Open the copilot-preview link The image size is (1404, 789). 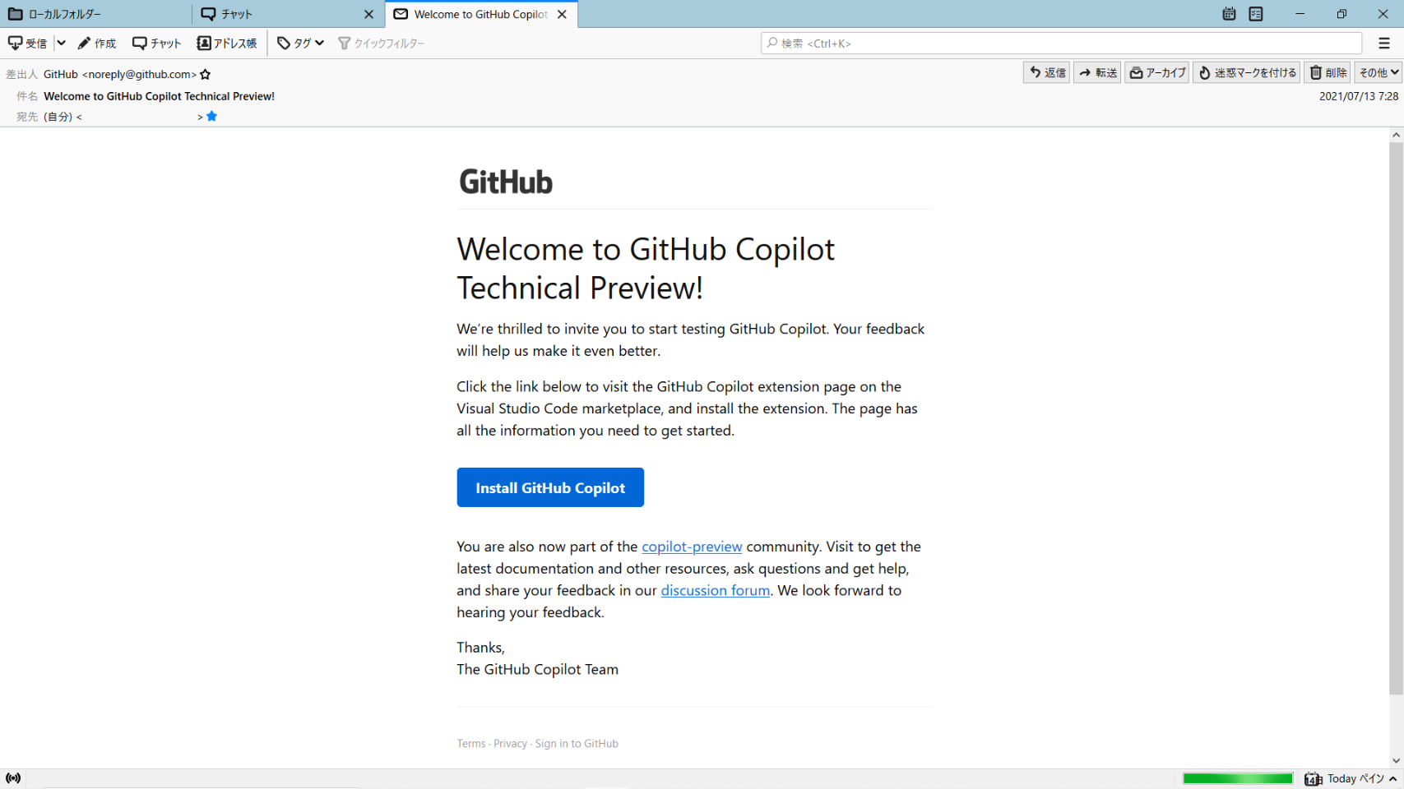pos(692,547)
